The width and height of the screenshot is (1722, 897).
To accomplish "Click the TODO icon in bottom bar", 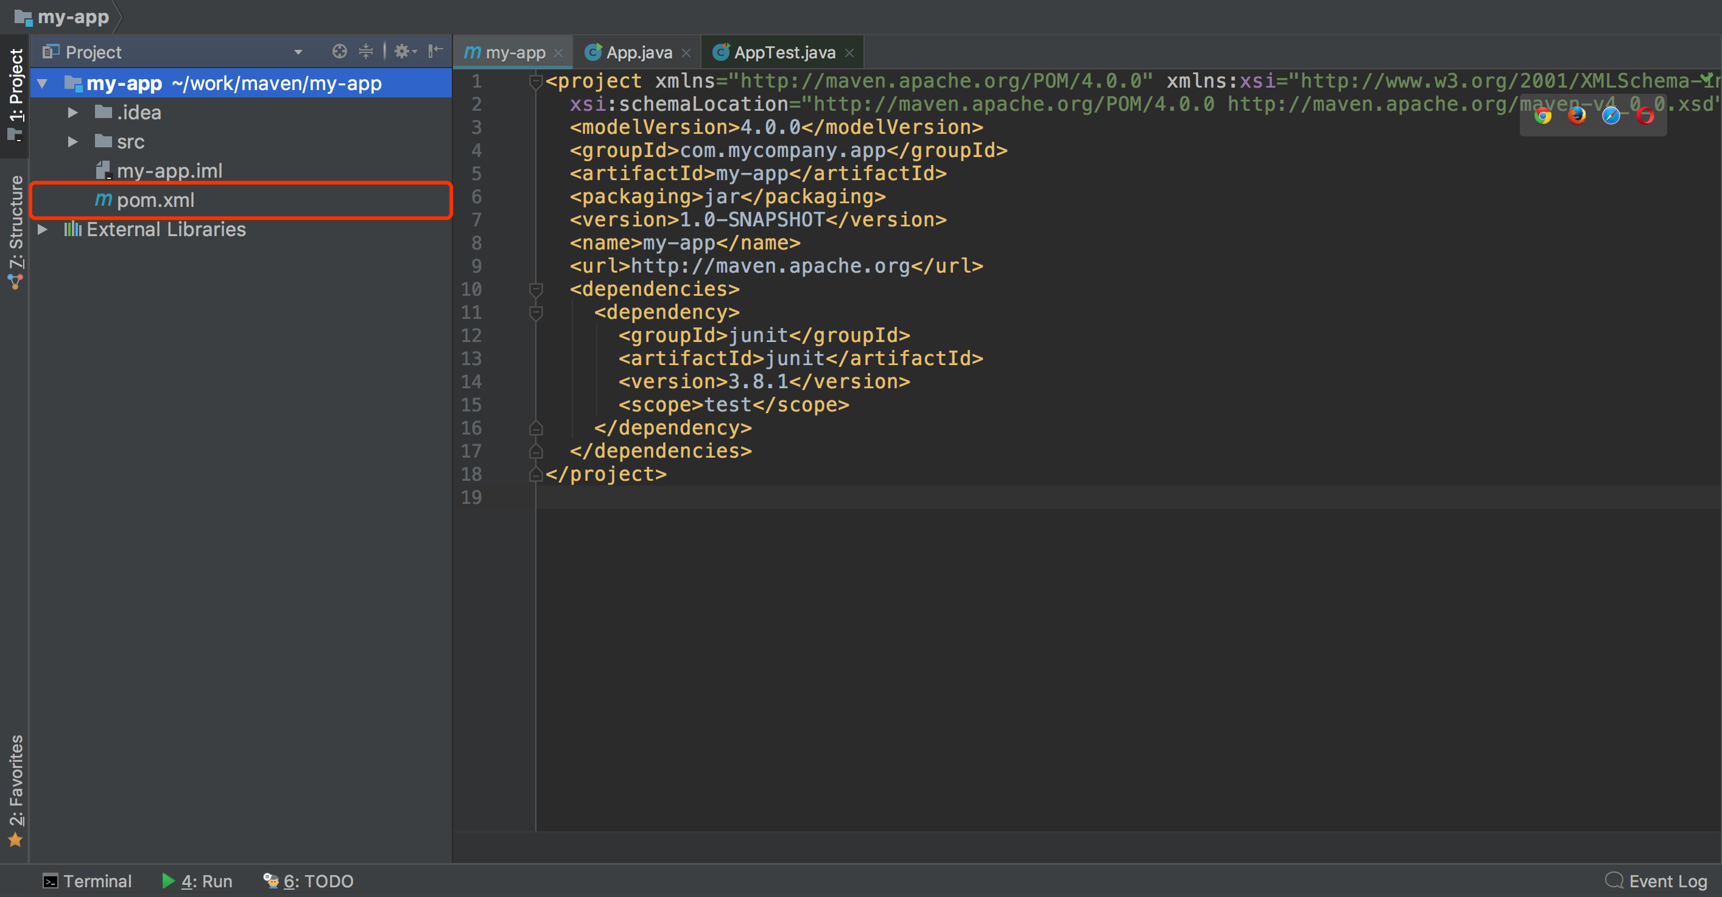I will tap(271, 881).
